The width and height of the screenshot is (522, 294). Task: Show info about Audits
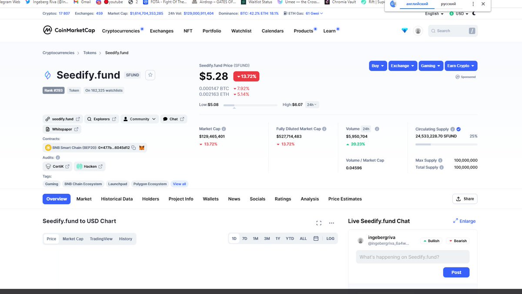pyautogui.click(x=58, y=157)
